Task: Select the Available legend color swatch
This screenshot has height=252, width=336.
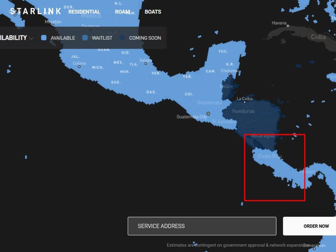Action: pos(44,38)
